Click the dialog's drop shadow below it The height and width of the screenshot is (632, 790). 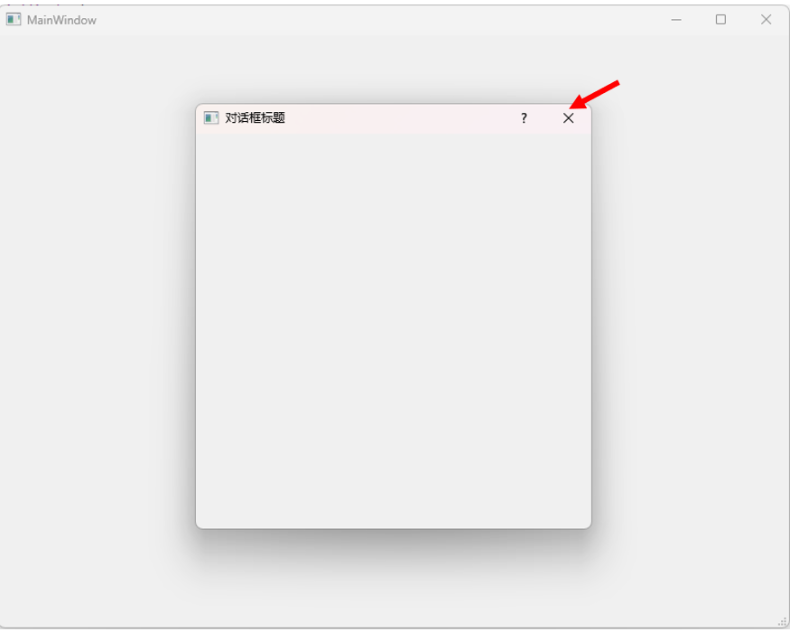coord(394,547)
